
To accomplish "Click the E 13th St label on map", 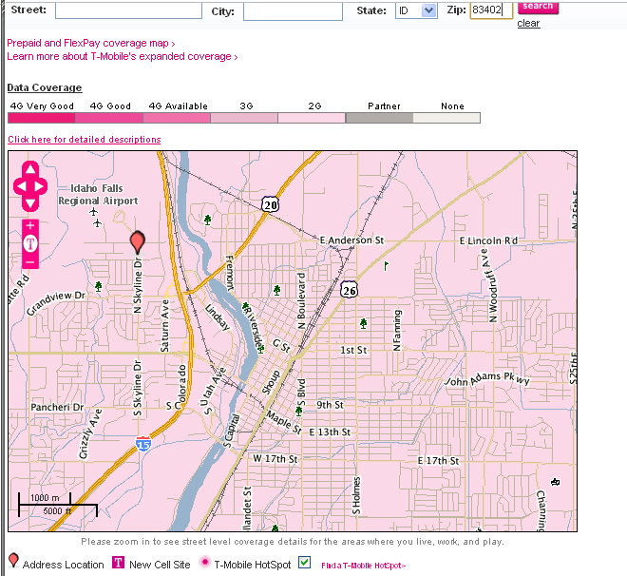I will coord(330,432).
